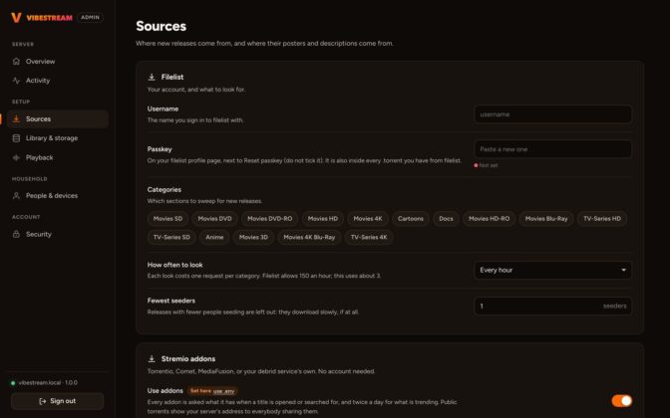Toggle the Movies DVD-RO category chip

270,219
